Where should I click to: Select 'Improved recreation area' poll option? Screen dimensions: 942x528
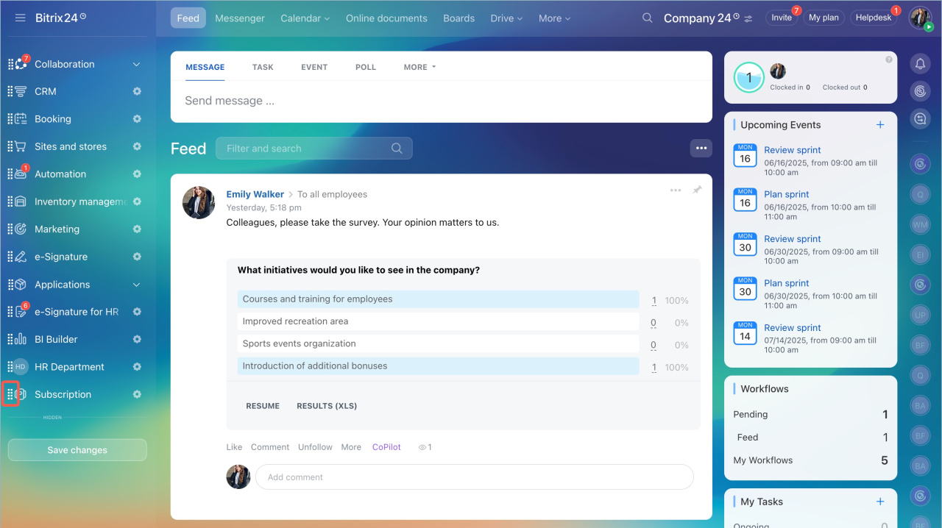(438, 321)
